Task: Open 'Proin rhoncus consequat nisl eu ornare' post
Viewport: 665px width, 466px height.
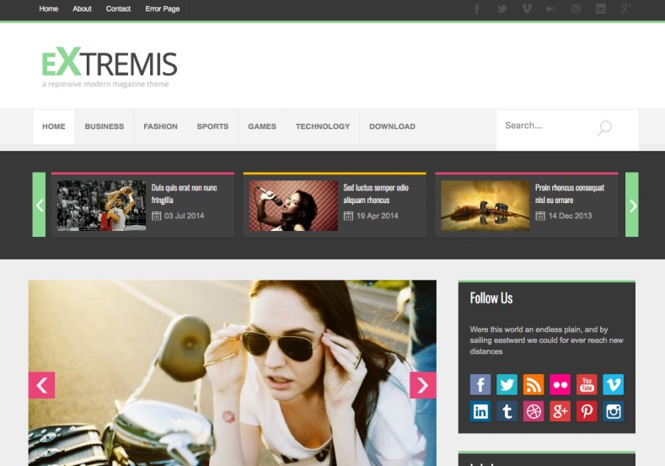Action: tap(570, 194)
